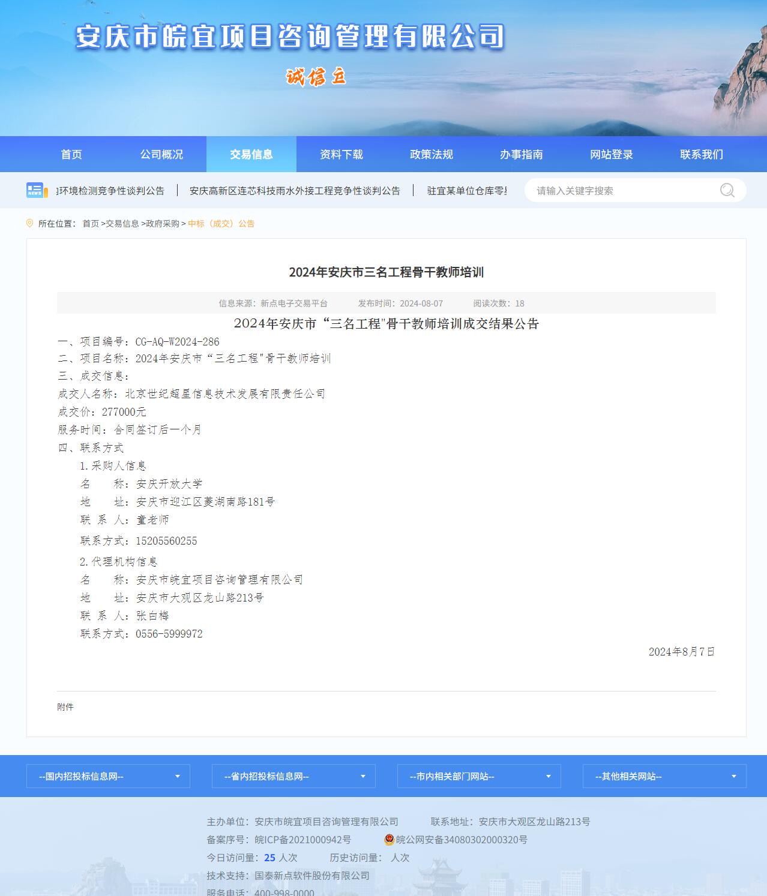Open the 国内招标信息网 dropdown
Viewport: 767px width, 896px height.
[x=108, y=776]
